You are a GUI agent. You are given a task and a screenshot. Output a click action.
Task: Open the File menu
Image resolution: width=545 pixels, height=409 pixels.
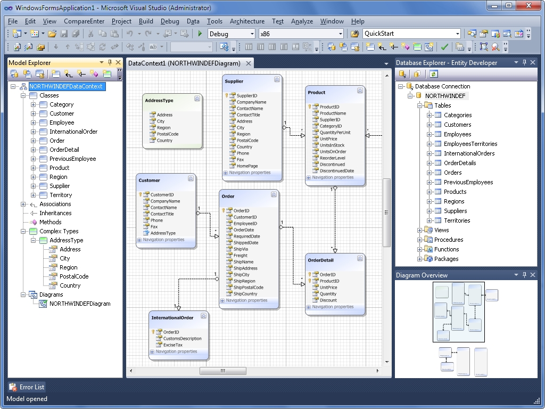click(x=13, y=21)
